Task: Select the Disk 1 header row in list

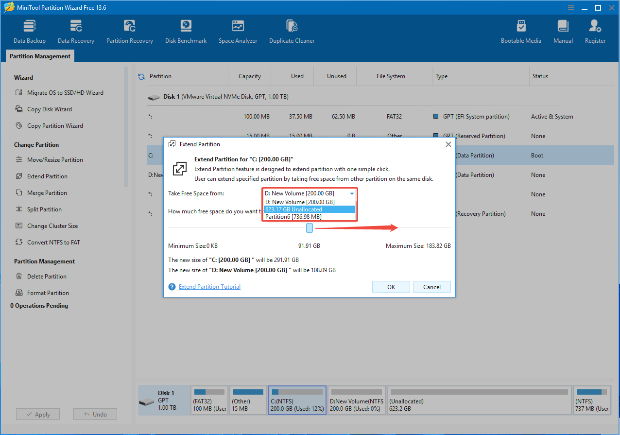Action: click(x=380, y=97)
